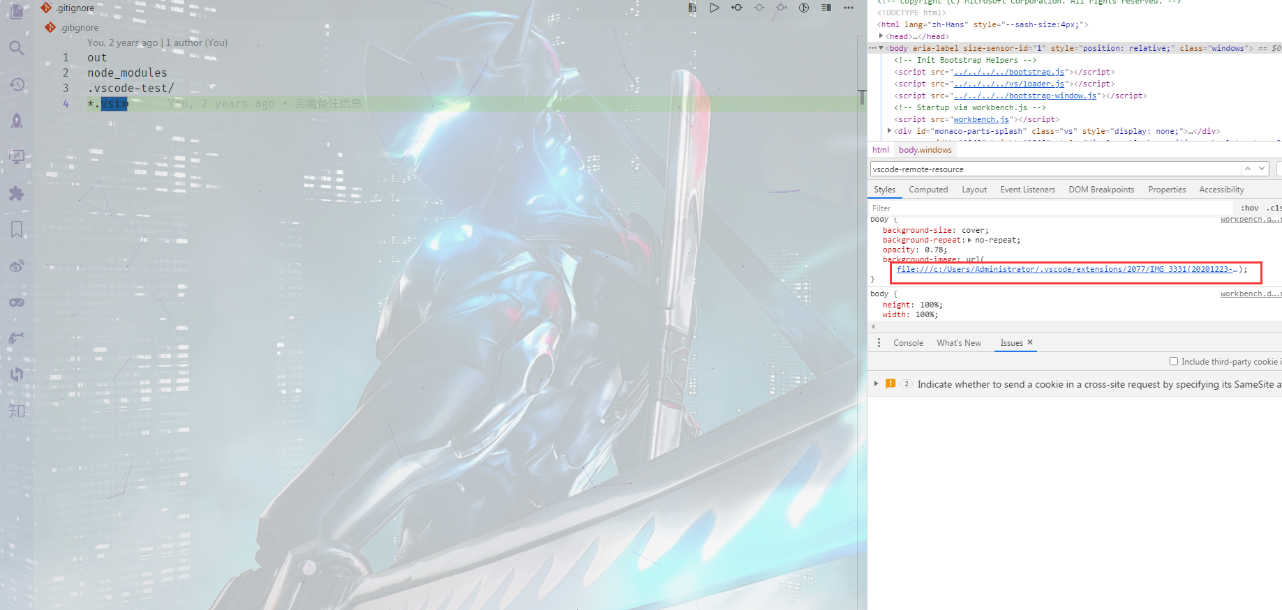Open the Event Listeners tab

coord(1028,190)
